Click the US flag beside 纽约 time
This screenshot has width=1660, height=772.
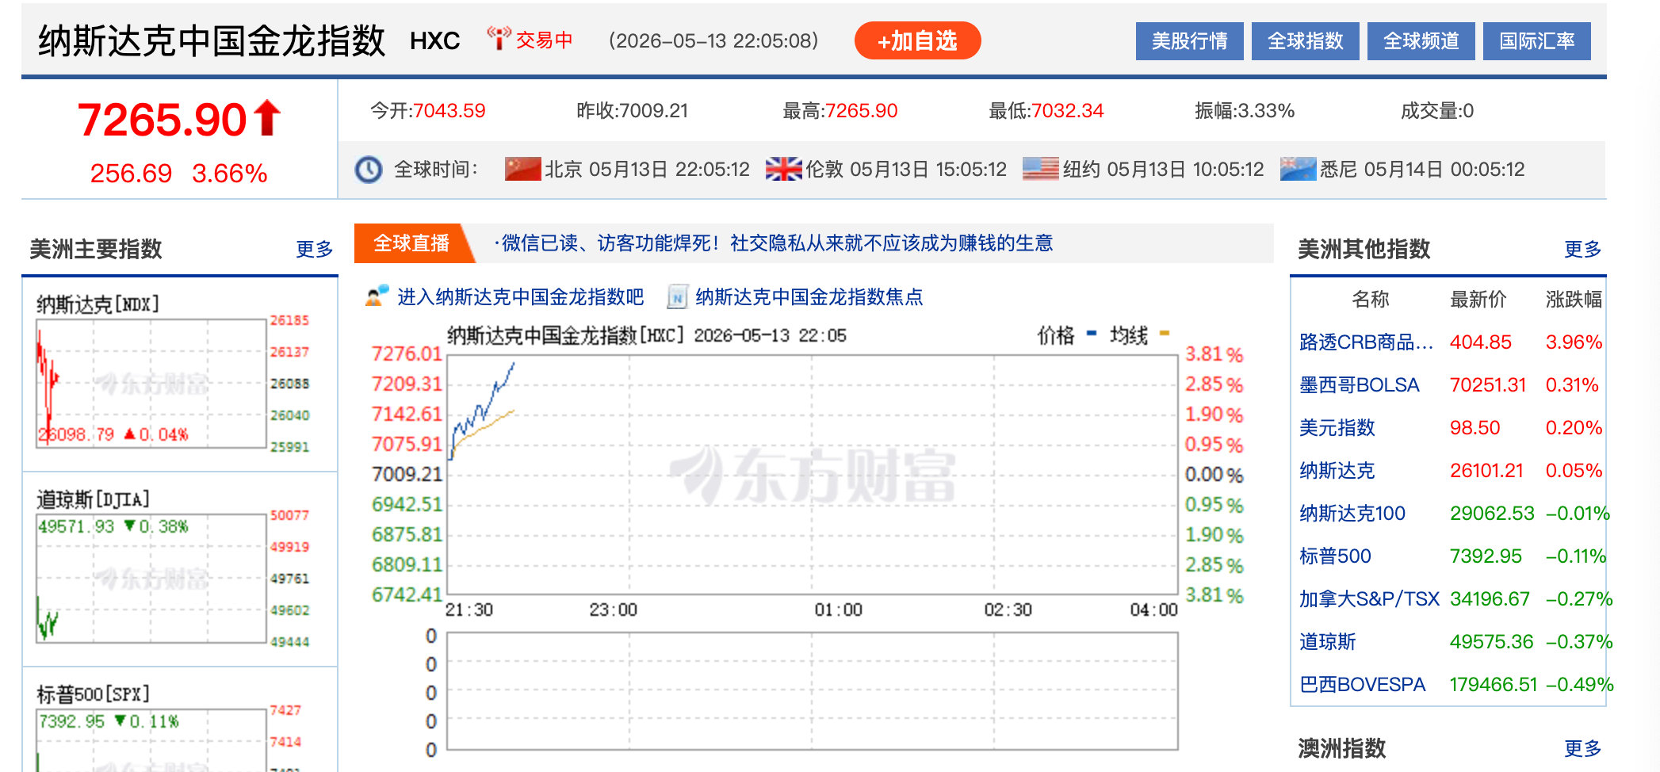click(x=1040, y=169)
